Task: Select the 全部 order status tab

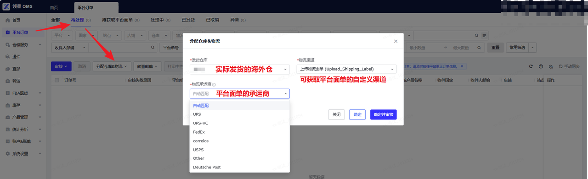Action: click(56, 20)
